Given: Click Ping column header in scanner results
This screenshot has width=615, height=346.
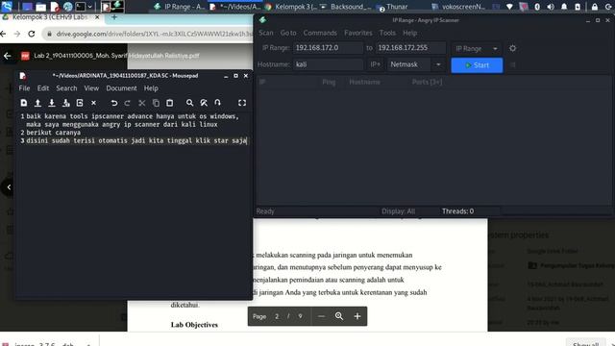Looking at the screenshot, I should [x=329, y=82].
